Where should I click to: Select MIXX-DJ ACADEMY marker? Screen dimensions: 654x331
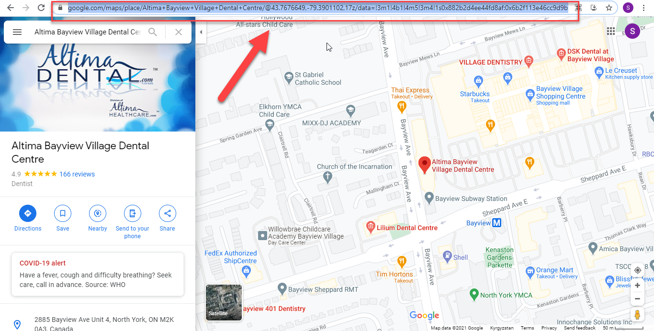click(351, 110)
